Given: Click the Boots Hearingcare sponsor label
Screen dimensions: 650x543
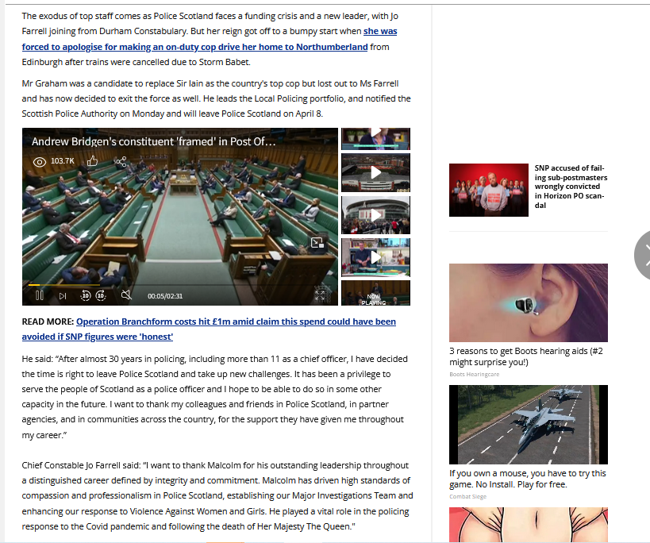Looking at the screenshot, I should [x=475, y=374].
